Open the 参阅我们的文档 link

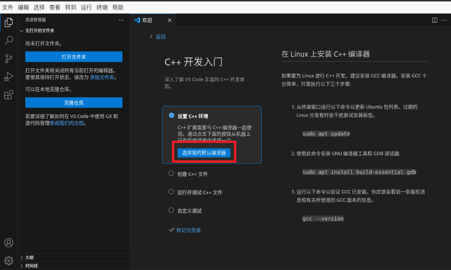(67, 123)
